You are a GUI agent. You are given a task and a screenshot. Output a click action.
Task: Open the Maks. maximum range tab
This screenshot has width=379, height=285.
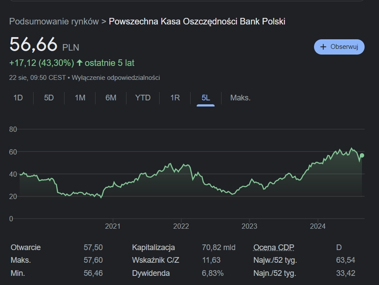tap(240, 98)
